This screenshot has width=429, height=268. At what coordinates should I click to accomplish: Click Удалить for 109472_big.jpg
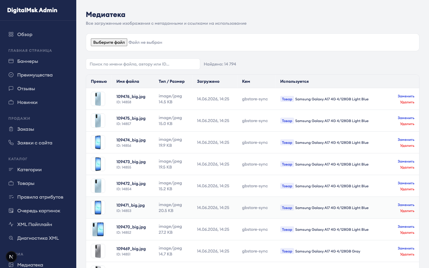coord(407,189)
